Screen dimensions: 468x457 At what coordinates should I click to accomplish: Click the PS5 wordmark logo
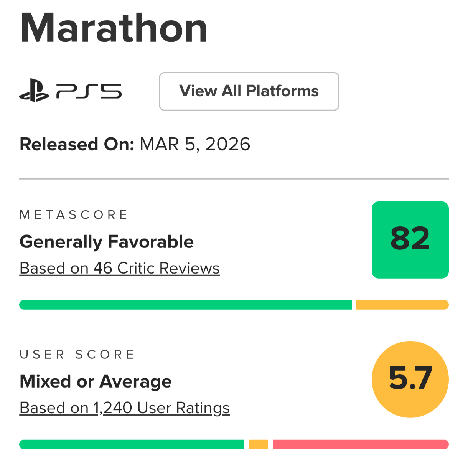(89, 91)
